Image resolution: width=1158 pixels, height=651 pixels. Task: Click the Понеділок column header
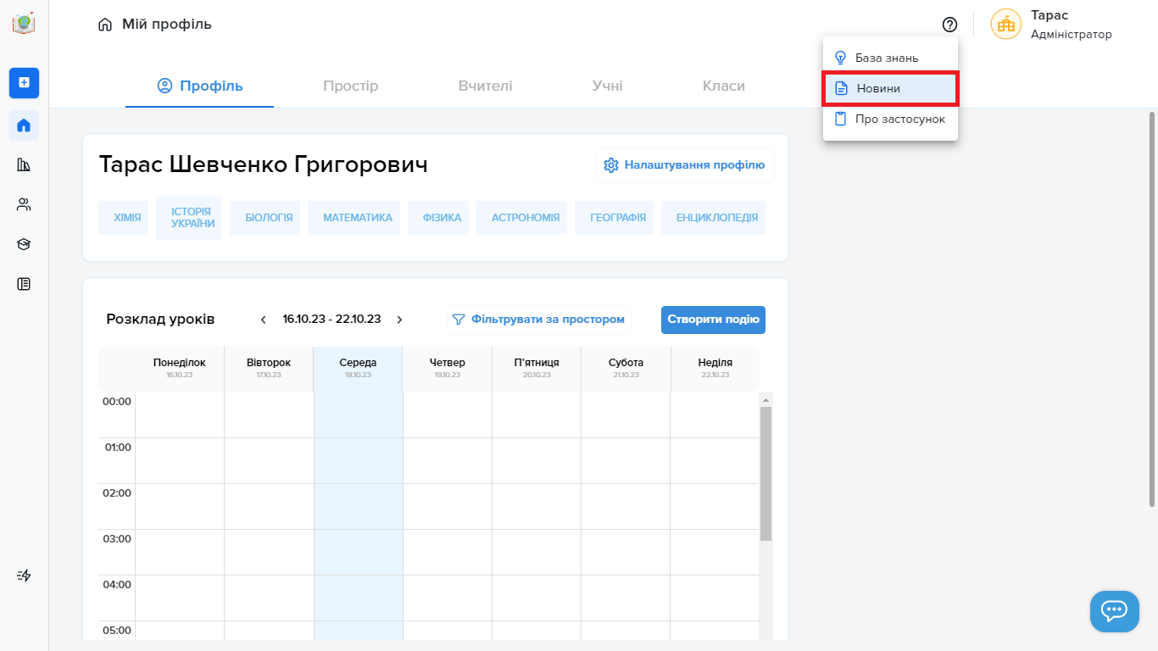pos(180,368)
